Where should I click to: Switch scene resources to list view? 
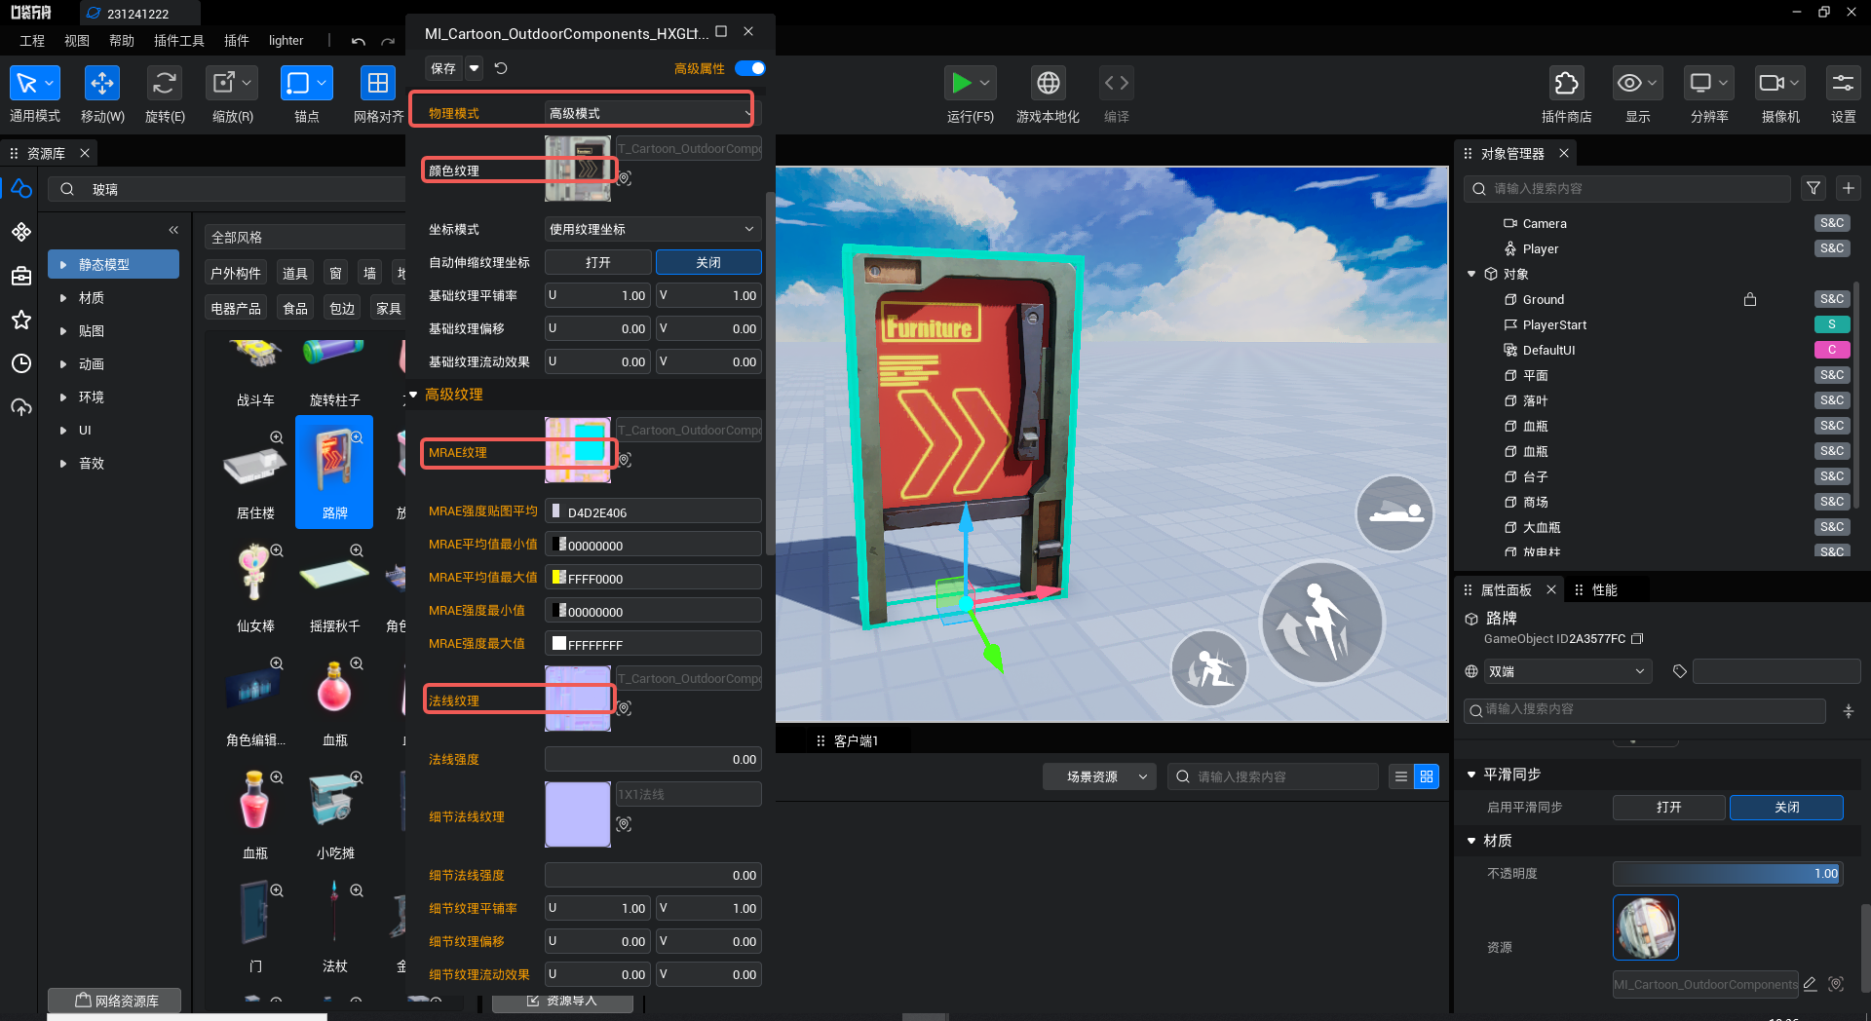[1401, 776]
